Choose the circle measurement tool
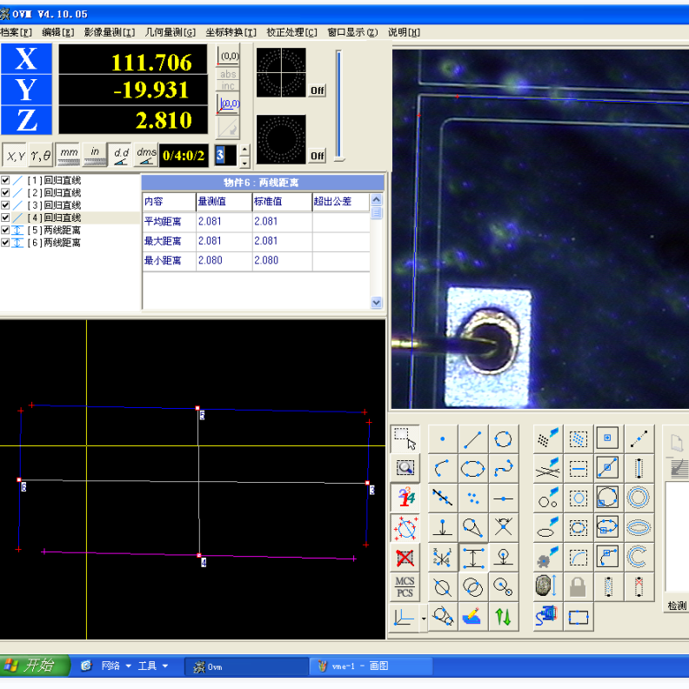The width and height of the screenshot is (689, 689). point(503,439)
